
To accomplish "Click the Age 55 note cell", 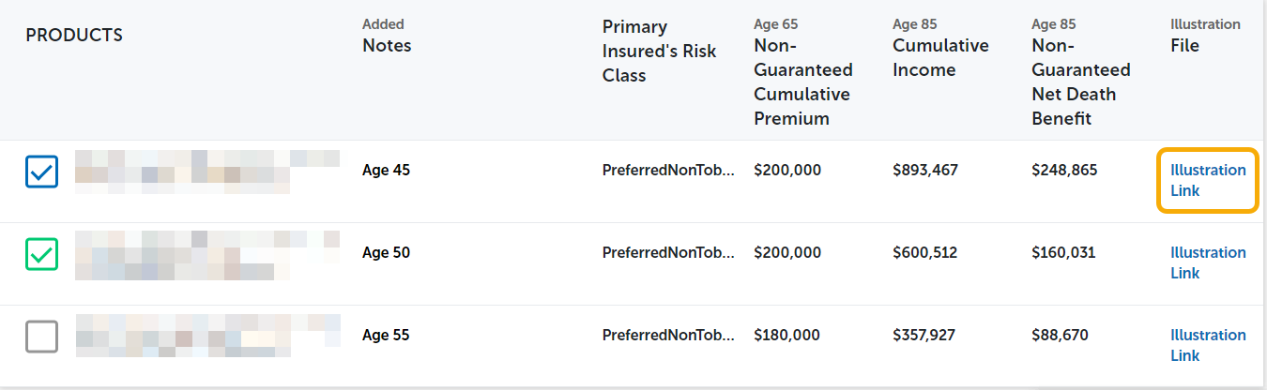I will (x=386, y=336).
